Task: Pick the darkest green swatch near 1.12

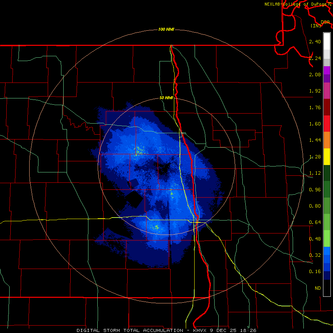Action: [327, 173]
